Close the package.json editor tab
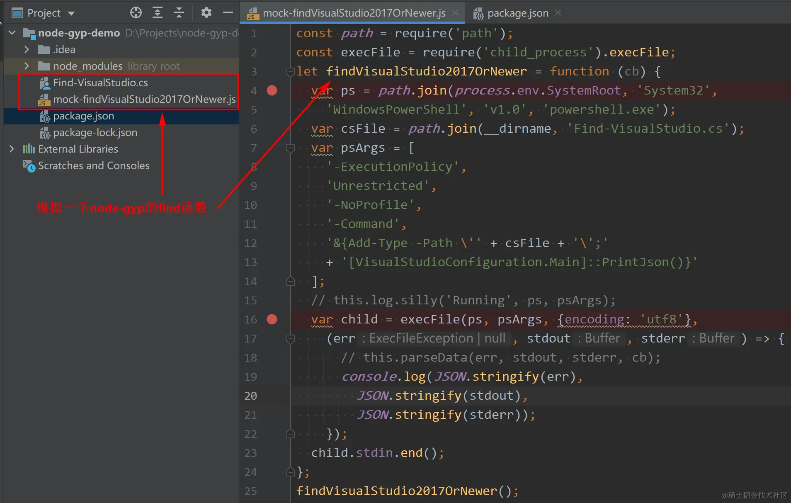This screenshot has width=791, height=503. [558, 12]
